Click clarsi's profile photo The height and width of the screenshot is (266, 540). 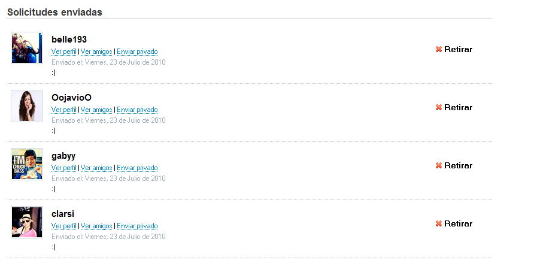point(27,222)
